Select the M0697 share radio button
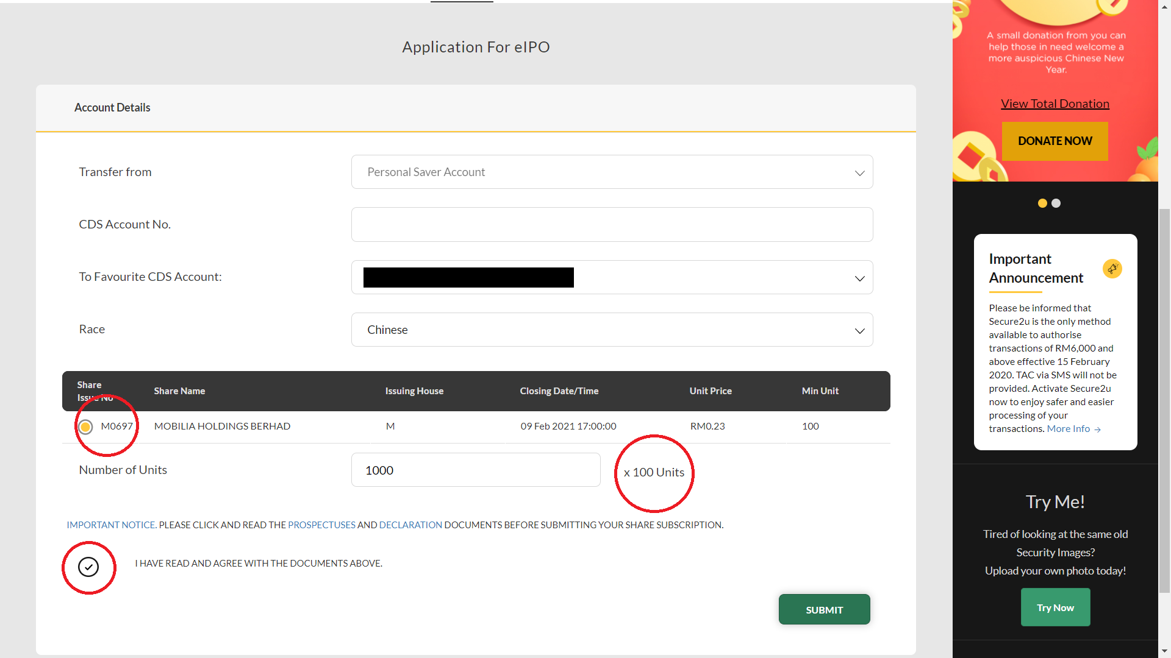This screenshot has height=658, width=1171. tap(85, 426)
